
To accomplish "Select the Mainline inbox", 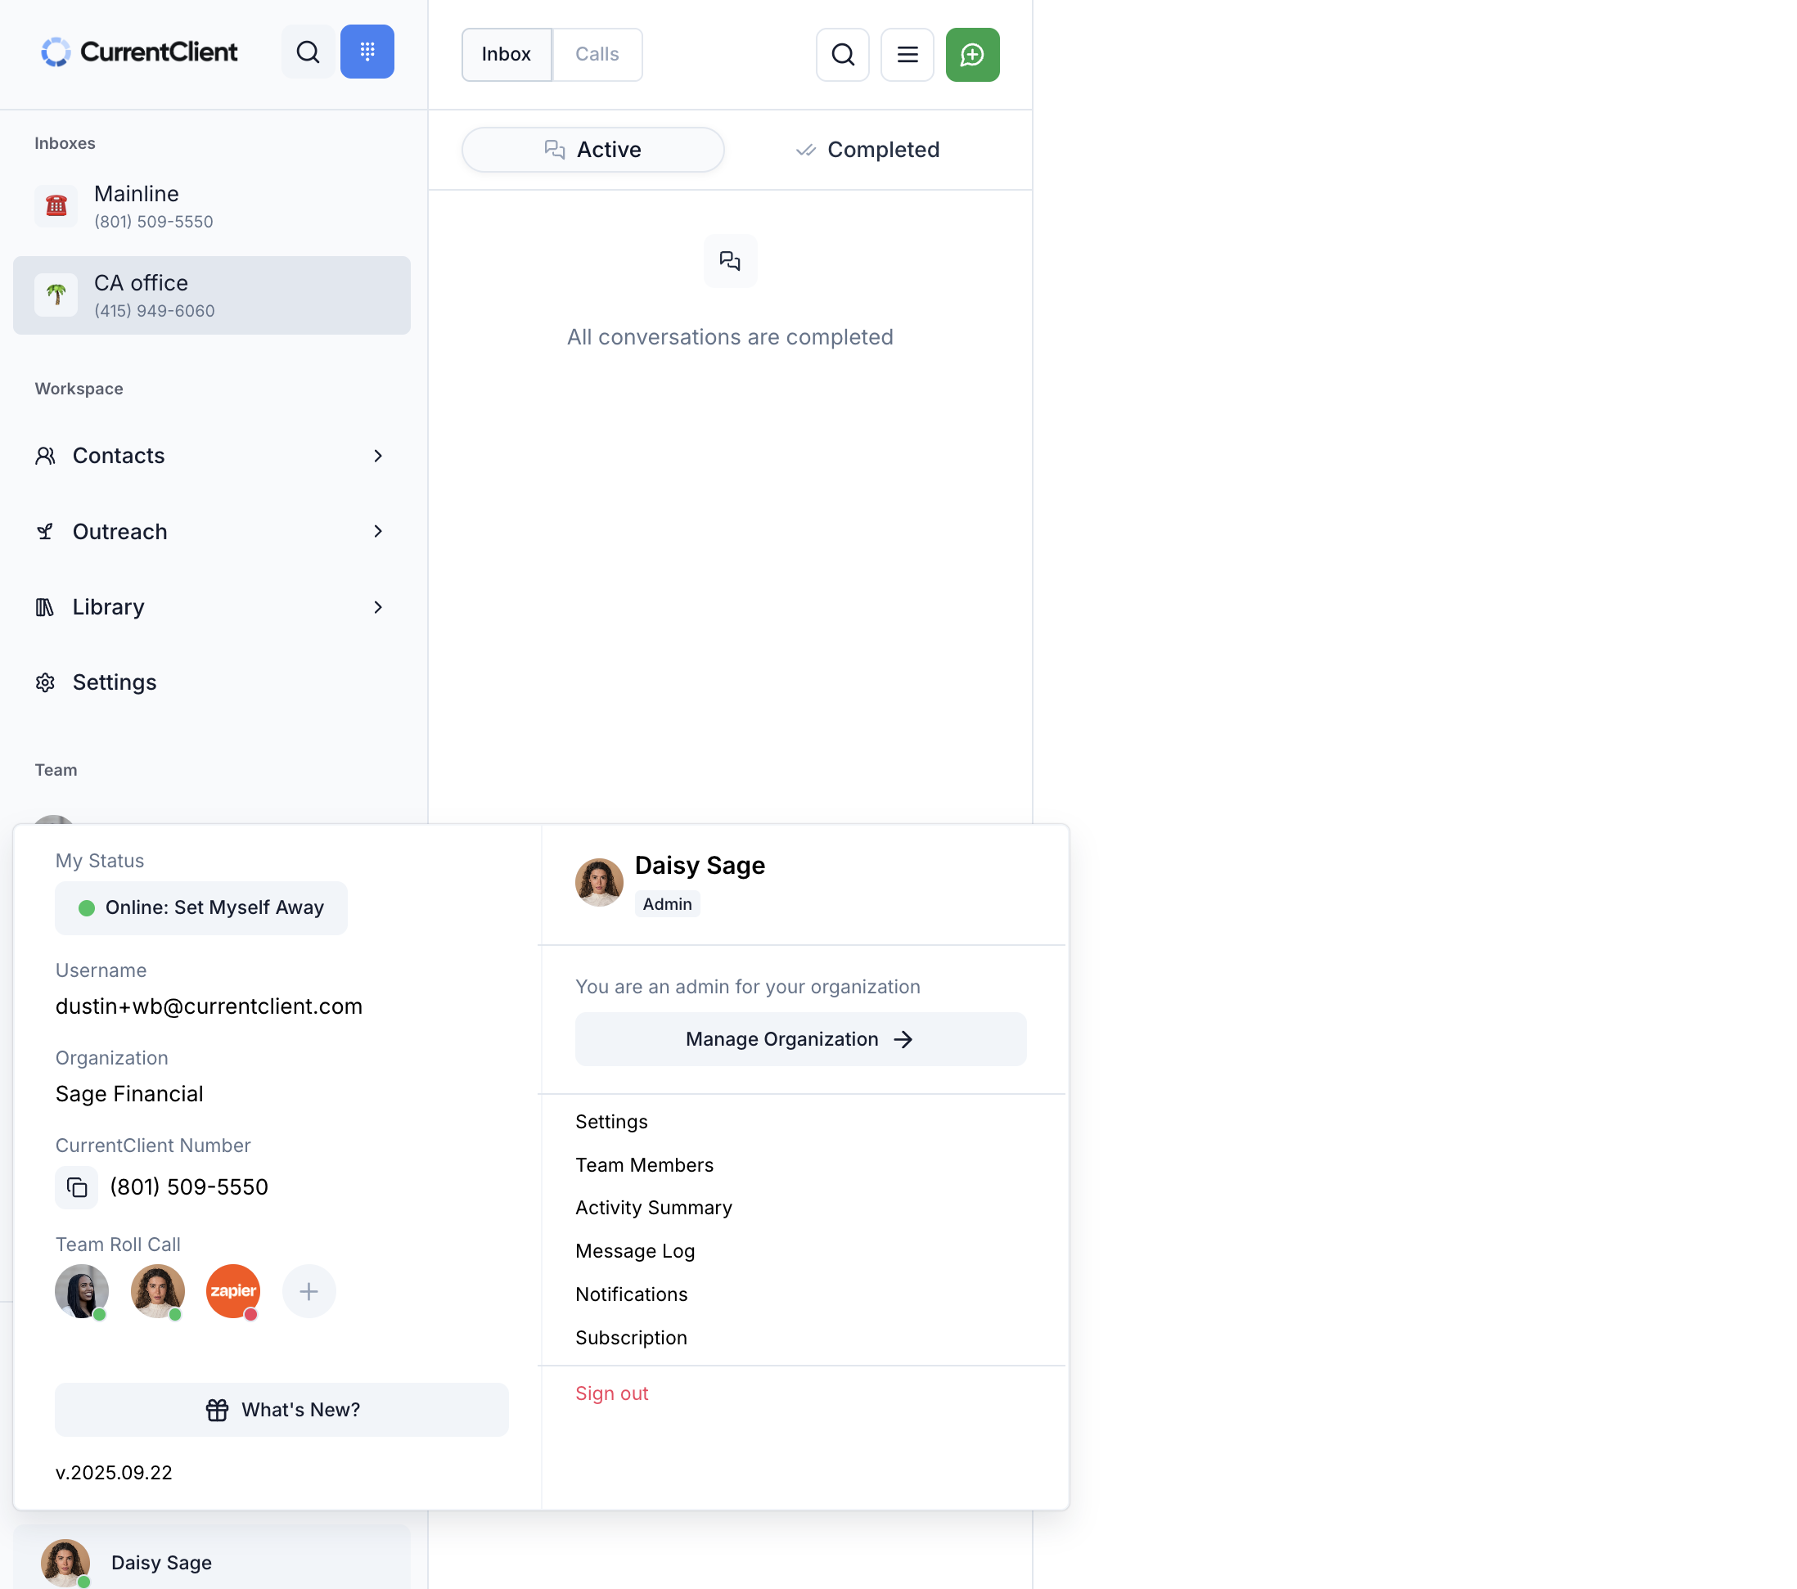I will (211, 206).
